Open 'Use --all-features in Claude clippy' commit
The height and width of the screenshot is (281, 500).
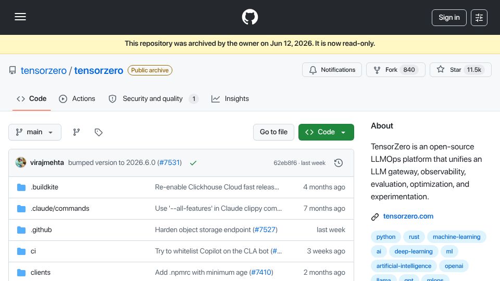[x=218, y=208]
